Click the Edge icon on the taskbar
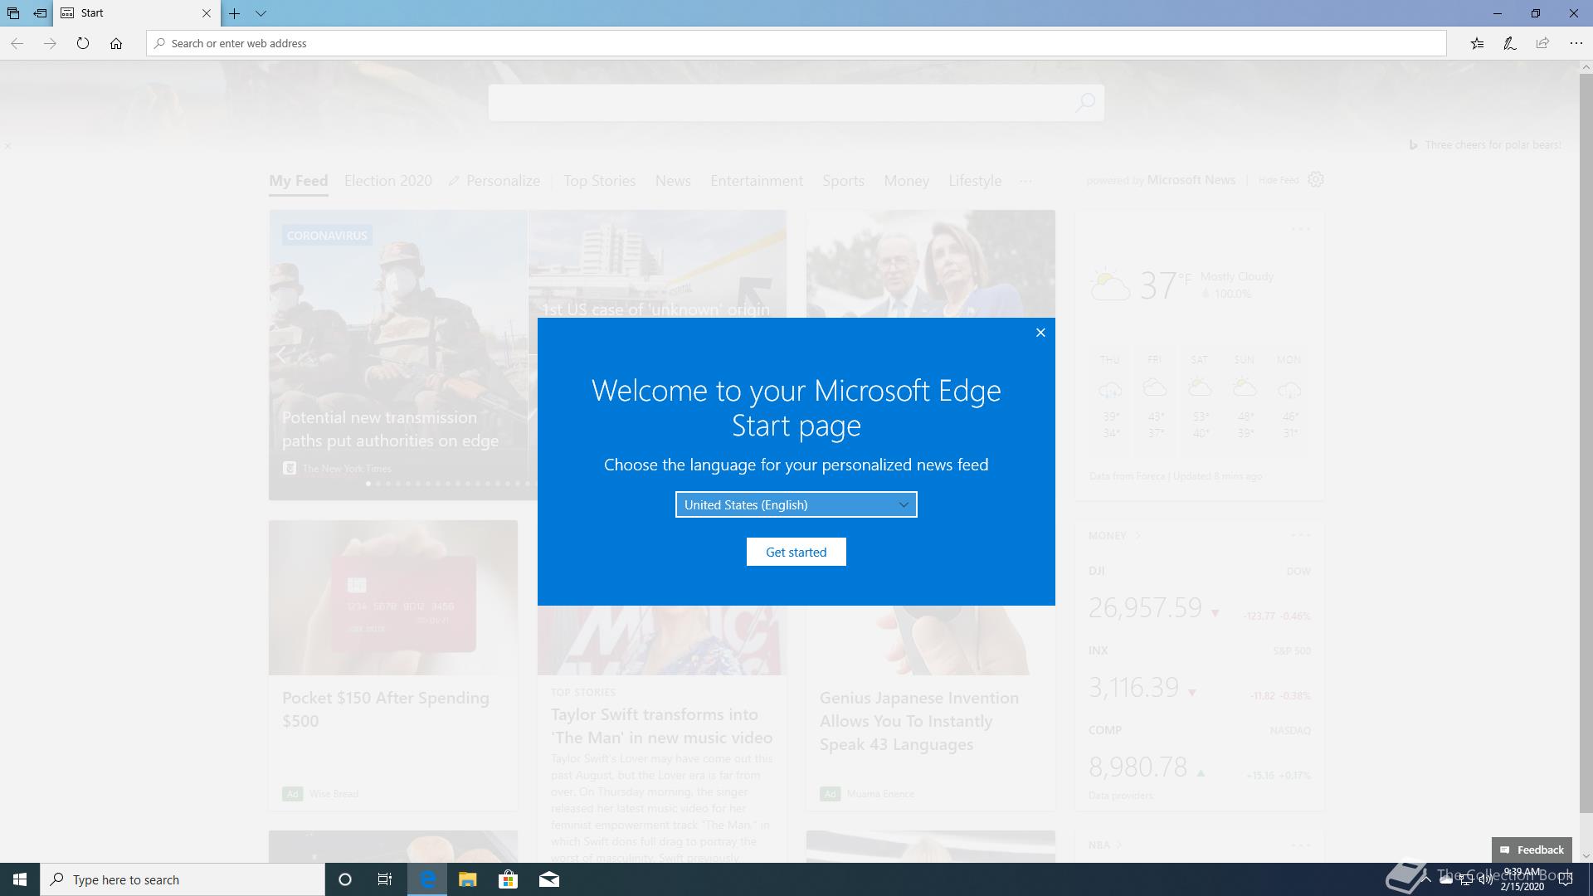Viewport: 1593px width, 896px height. pyautogui.click(x=427, y=879)
